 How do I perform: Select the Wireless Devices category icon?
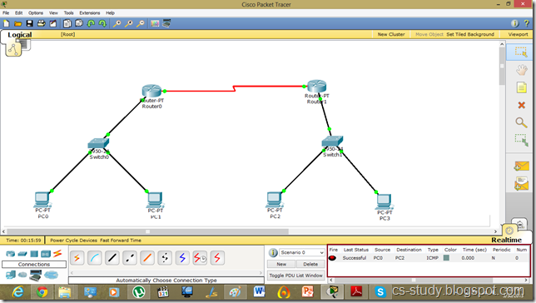(46, 254)
